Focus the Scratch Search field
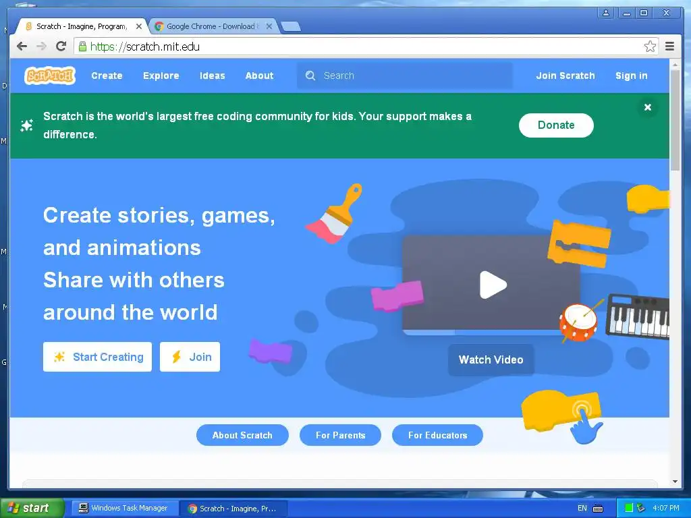Image resolution: width=691 pixels, height=518 pixels. pyautogui.click(x=405, y=76)
